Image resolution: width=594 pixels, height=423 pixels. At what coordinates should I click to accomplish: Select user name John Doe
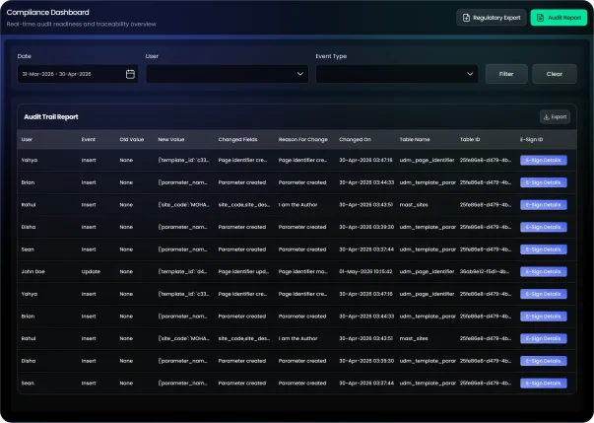click(33, 271)
